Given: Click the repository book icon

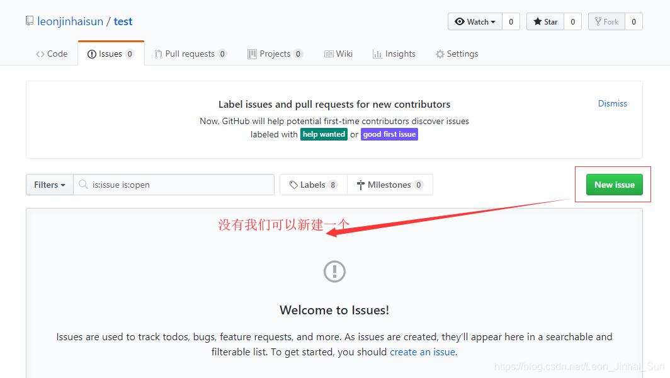Looking at the screenshot, I should tap(30, 21).
